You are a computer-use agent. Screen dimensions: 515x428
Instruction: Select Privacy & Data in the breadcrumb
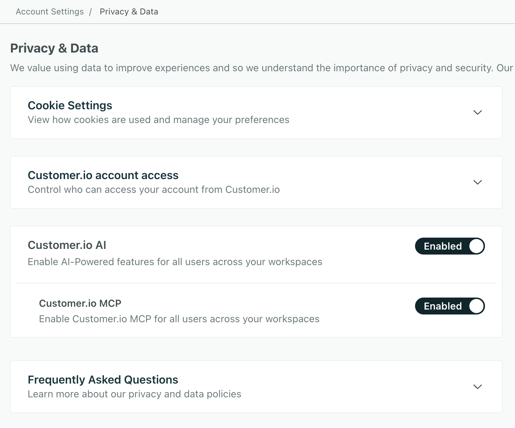click(x=129, y=11)
